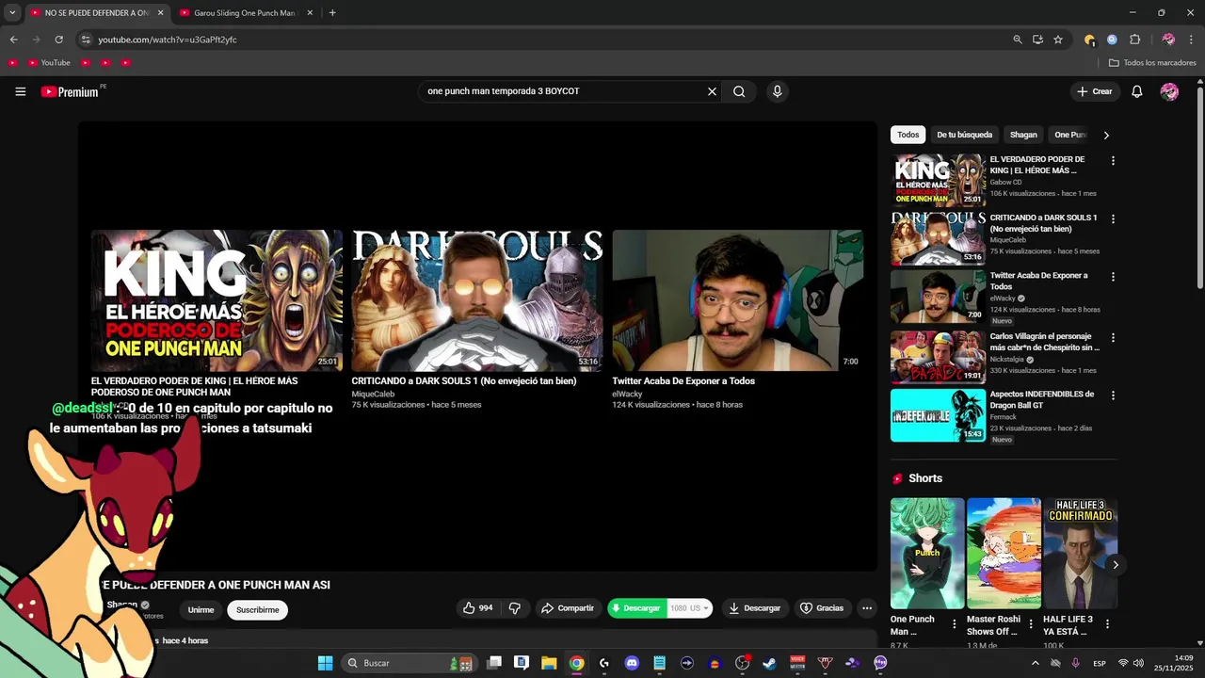Screen dimensions: 1205x678
Task: Open King end-screen video thumbnail
Action: coord(217,300)
